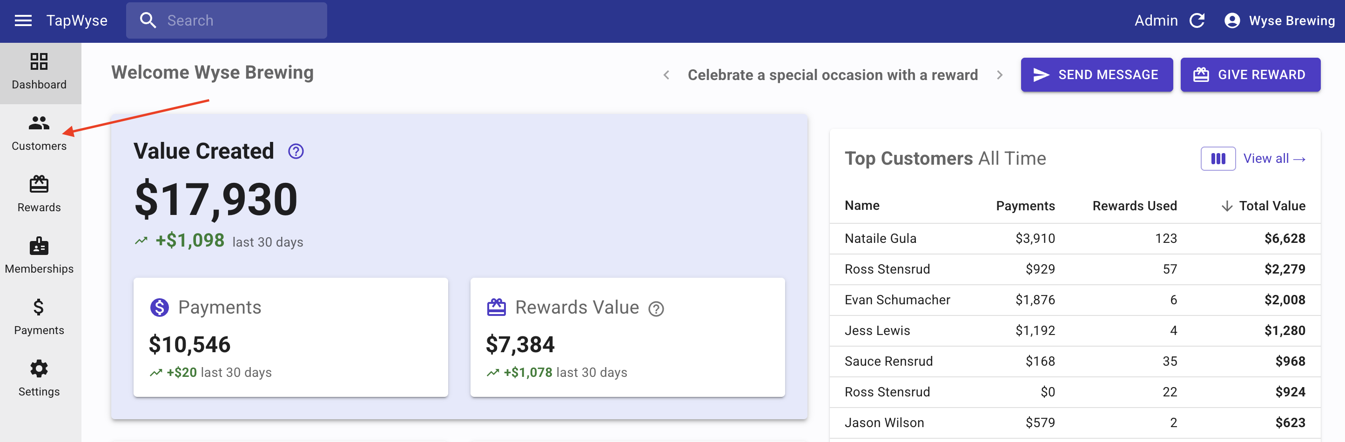
Task: Click the refresh icon next to Admin
Action: (1197, 21)
